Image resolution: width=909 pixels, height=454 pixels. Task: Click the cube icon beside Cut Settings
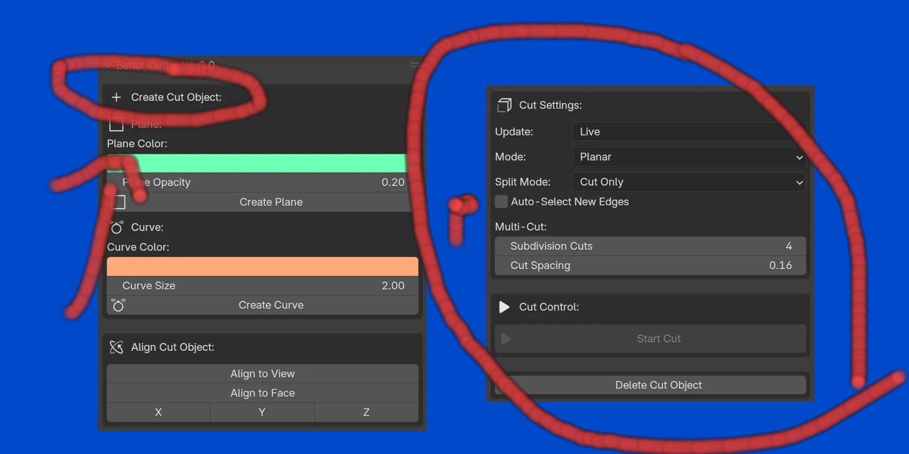(x=504, y=106)
